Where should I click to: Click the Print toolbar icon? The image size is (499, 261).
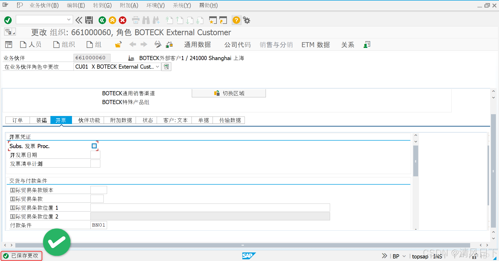click(x=135, y=20)
